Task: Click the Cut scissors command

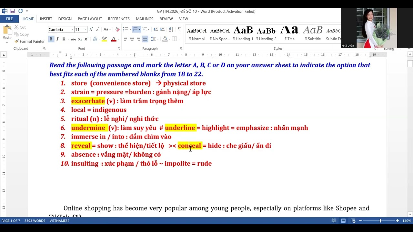Action: pyautogui.click(x=20, y=27)
